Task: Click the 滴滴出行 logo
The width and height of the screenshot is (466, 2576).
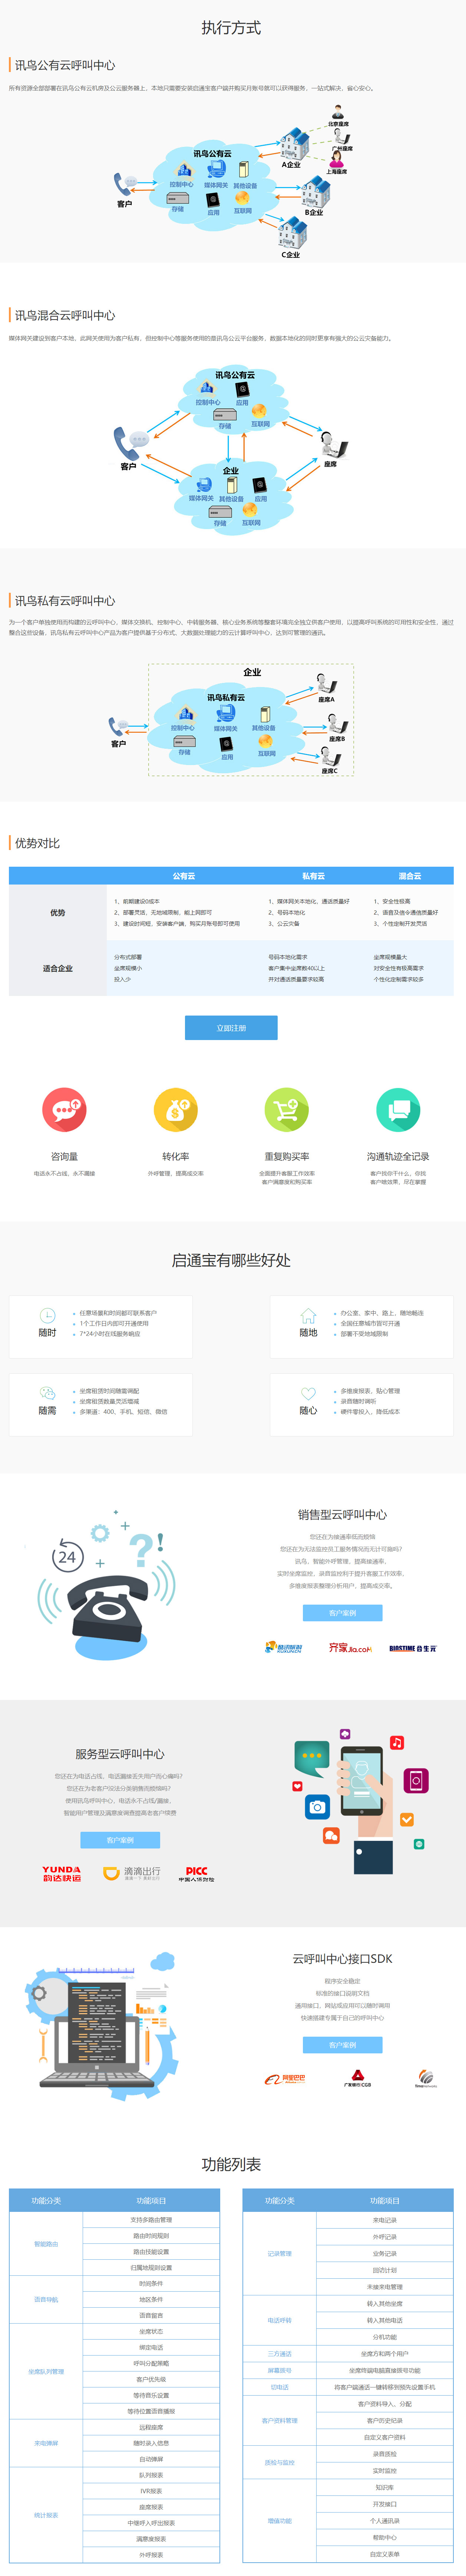Action: [x=132, y=1873]
